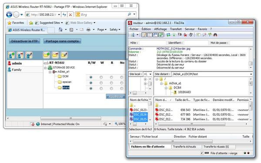Click the Désactiver le FTP button
Image resolution: width=261 pixels, height=163 pixels.
coord(24,41)
